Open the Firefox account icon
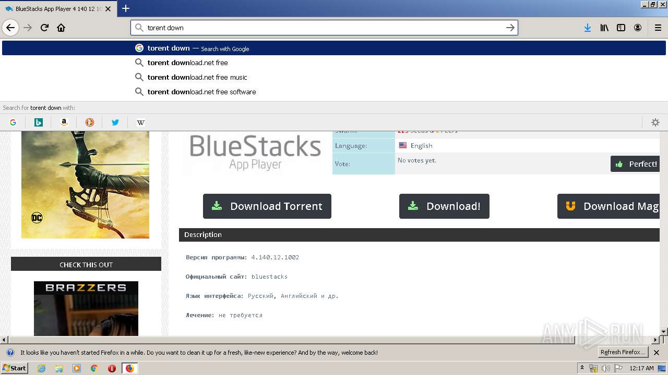The width and height of the screenshot is (668, 375). point(638,28)
